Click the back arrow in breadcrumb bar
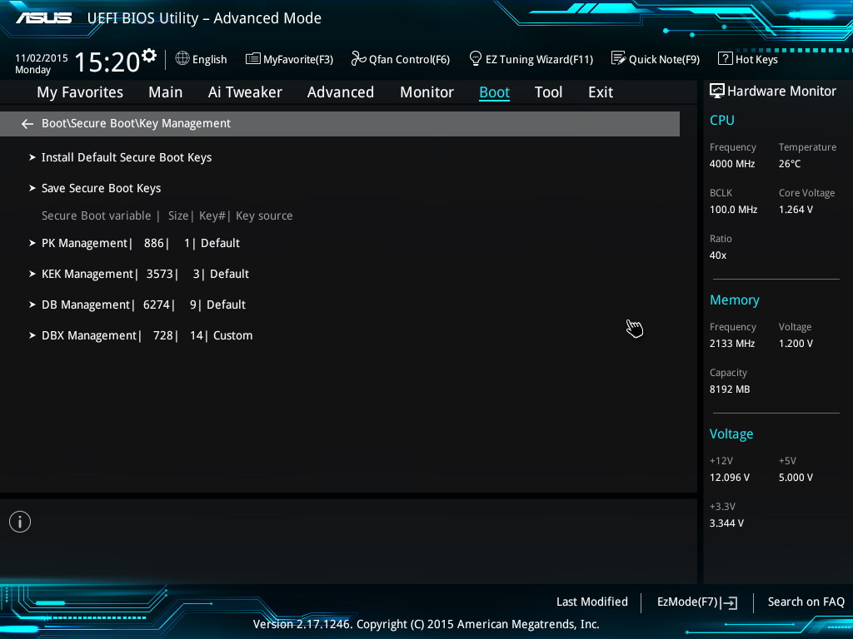Screen dimensions: 853x639 (27, 124)
